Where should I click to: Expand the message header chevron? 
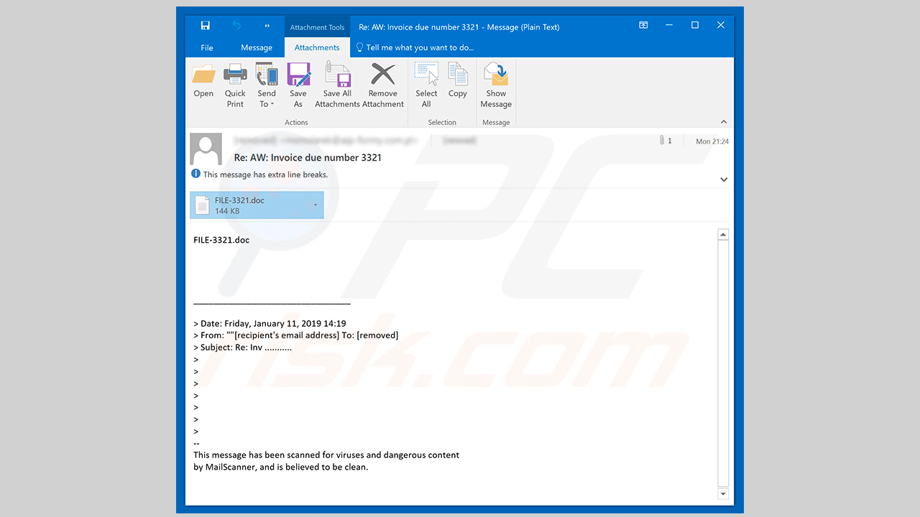[723, 180]
